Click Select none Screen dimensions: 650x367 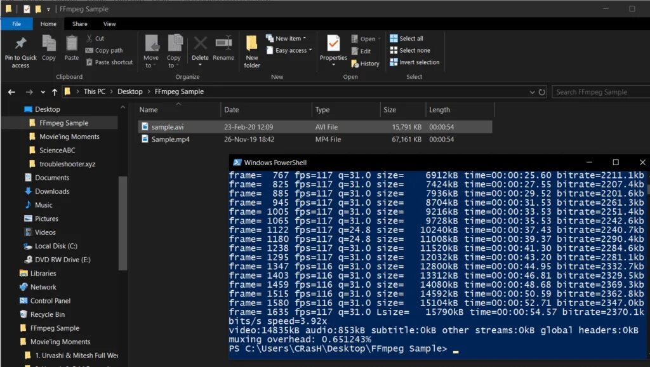point(410,50)
